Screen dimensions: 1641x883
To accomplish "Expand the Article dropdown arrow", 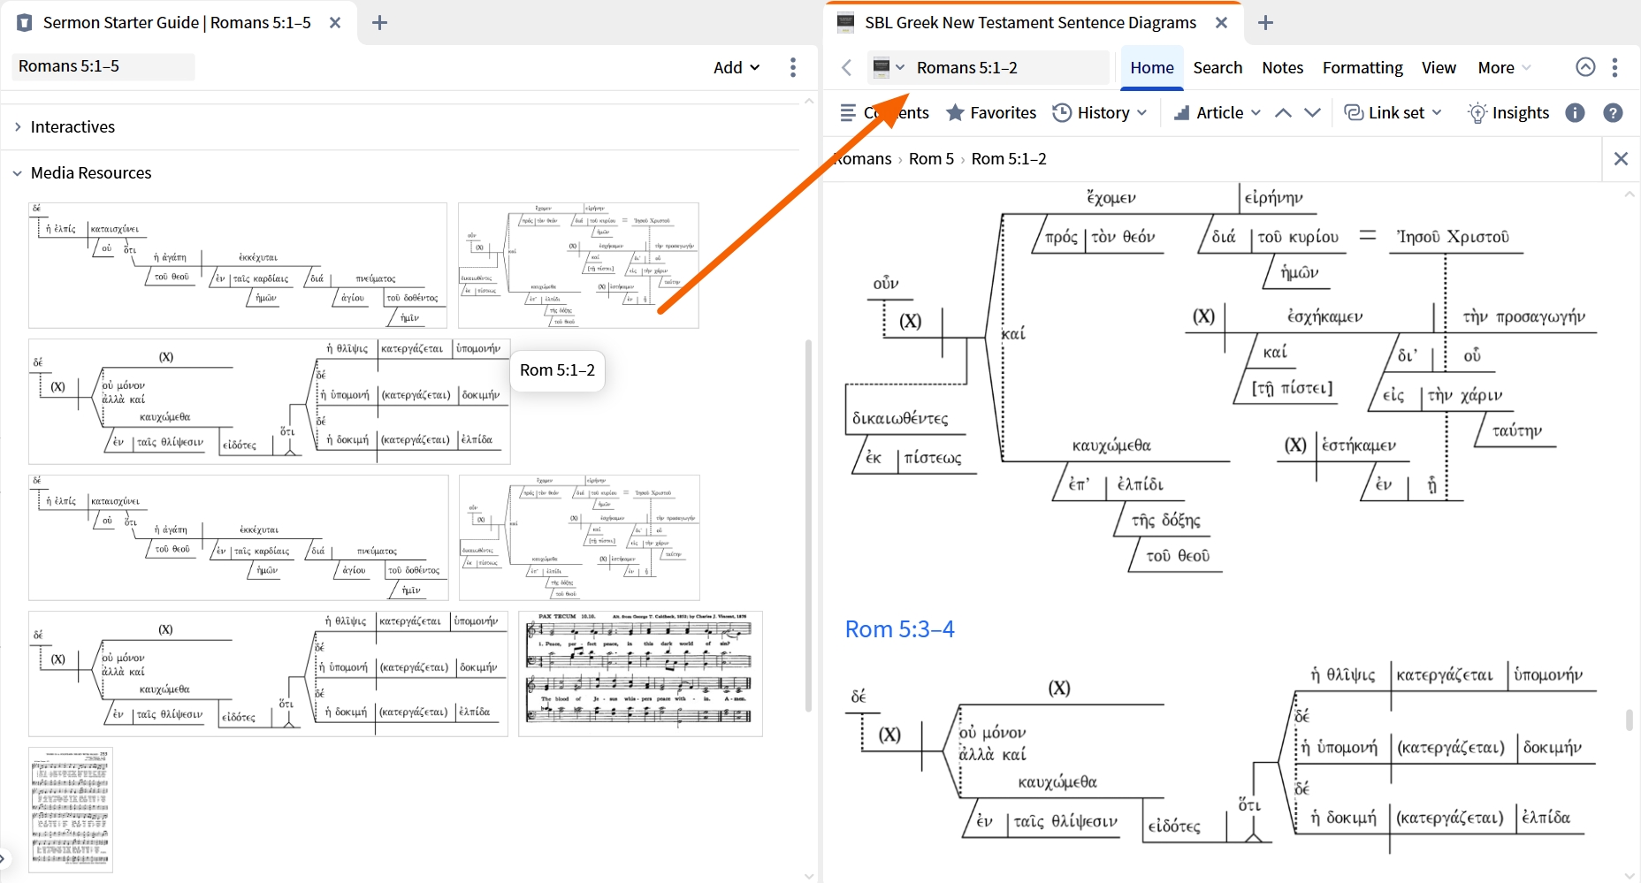I will [1256, 112].
